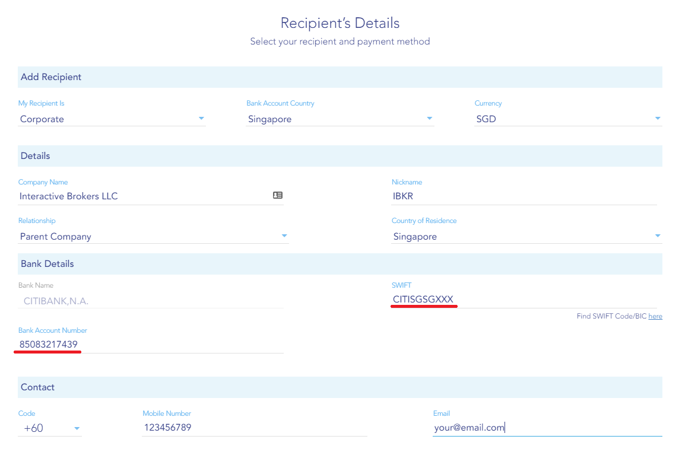The height and width of the screenshot is (449, 679).
Task: Click the 'Nickname' label
Action: pyautogui.click(x=407, y=182)
